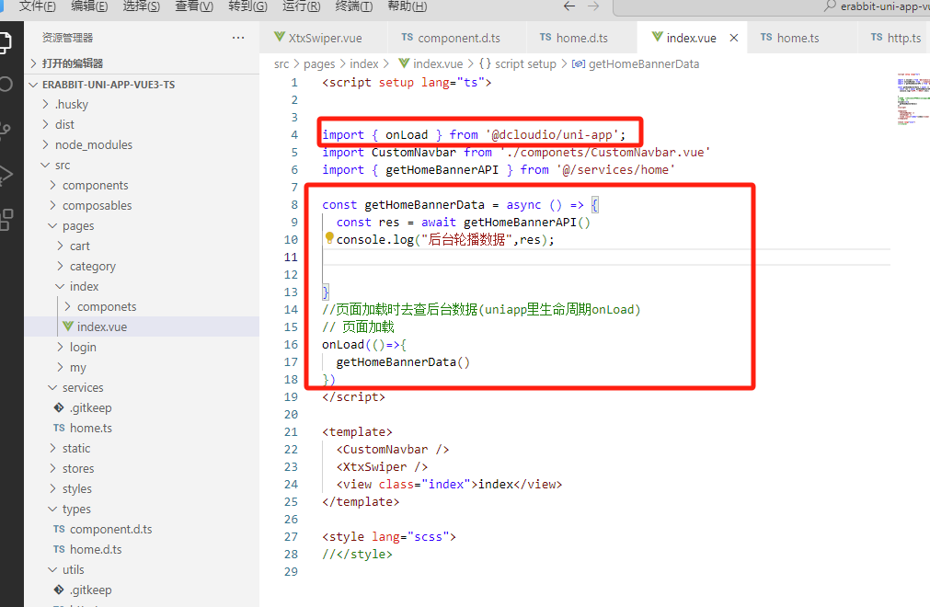Click the lightbulb quick-fix icon on line 10
This screenshot has height=607, width=930.
click(329, 238)
